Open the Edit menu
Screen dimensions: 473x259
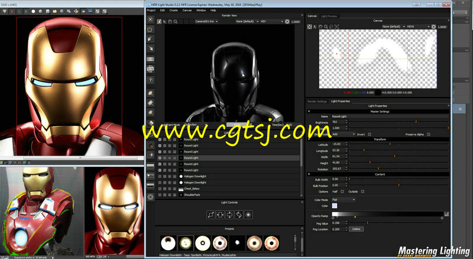click(x=162, y=10)
